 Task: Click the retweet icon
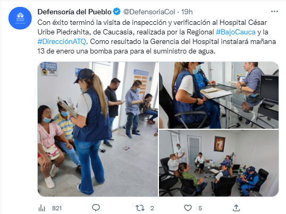(140, 208)
